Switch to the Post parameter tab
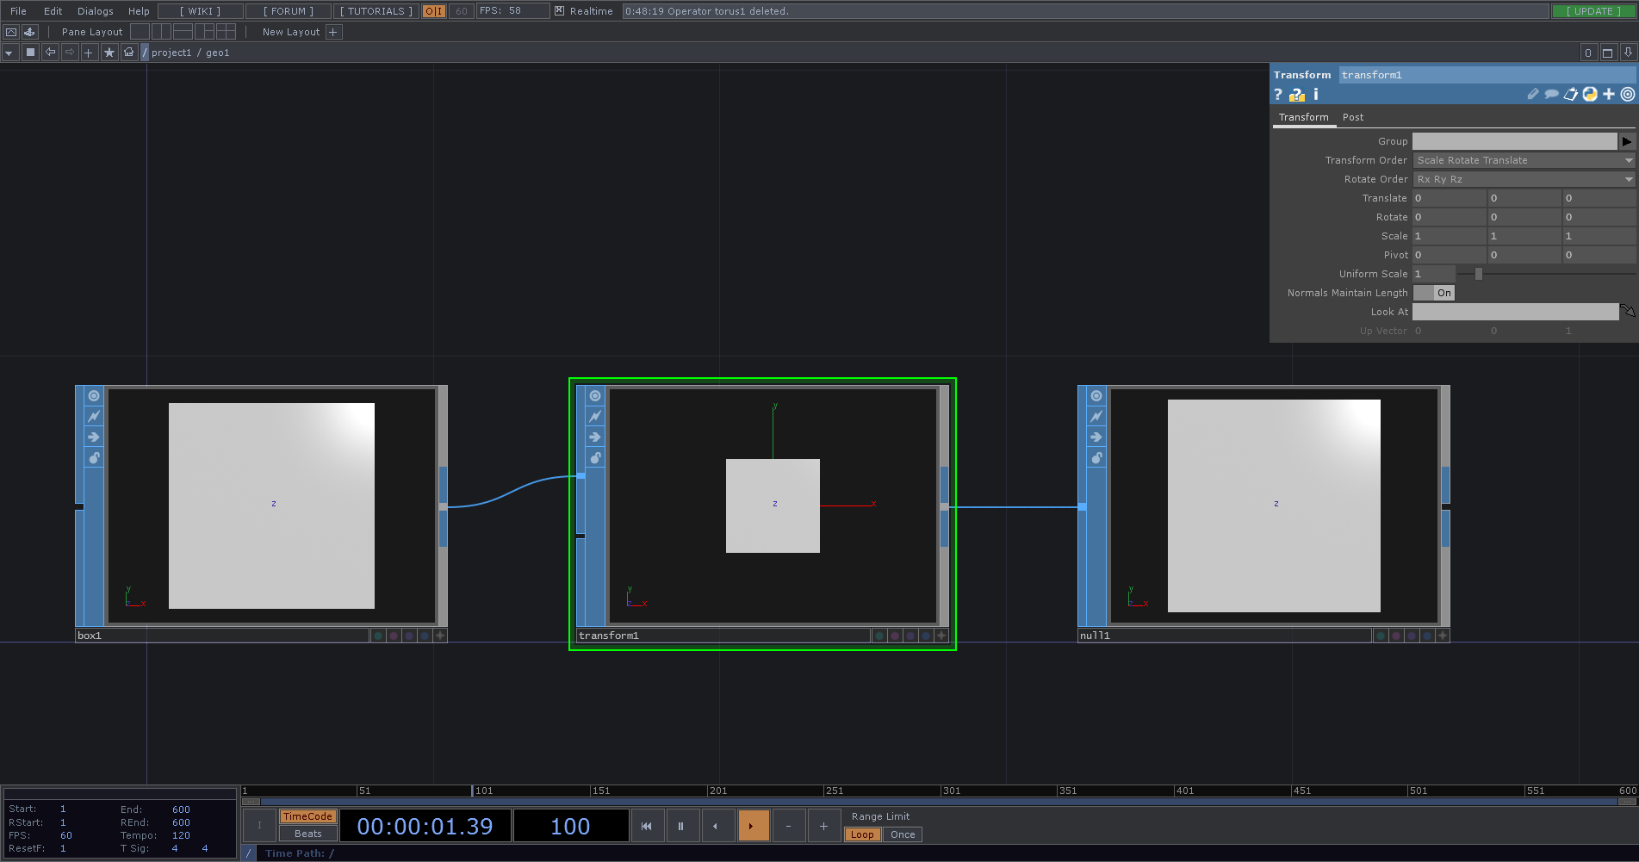This screenshot has width=1639, height=862. (x=1353, y=117)
